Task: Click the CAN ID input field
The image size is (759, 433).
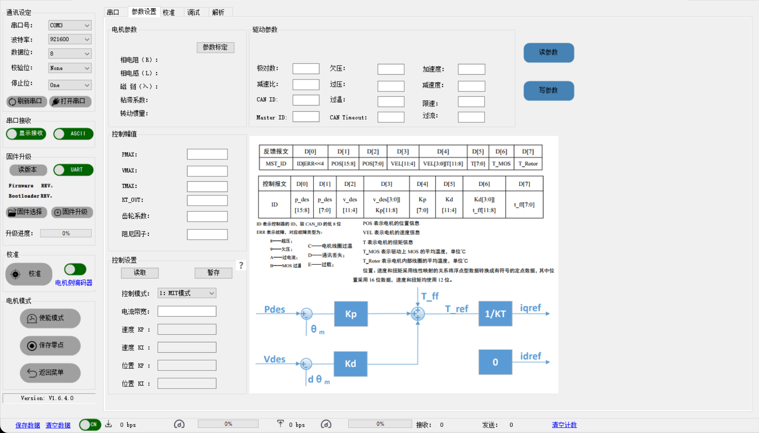Action: 306,100
